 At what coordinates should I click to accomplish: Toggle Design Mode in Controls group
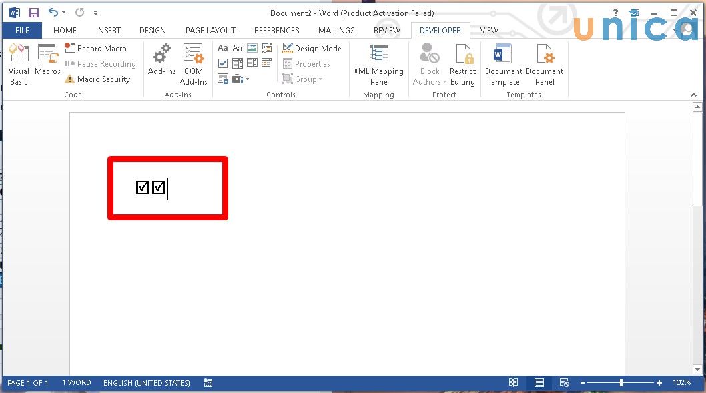pos(312,49)
